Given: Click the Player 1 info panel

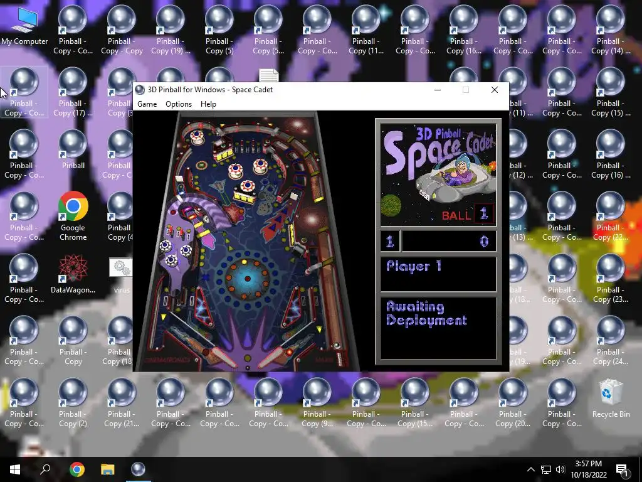Looking at the screenshot, I should point(438,274).
